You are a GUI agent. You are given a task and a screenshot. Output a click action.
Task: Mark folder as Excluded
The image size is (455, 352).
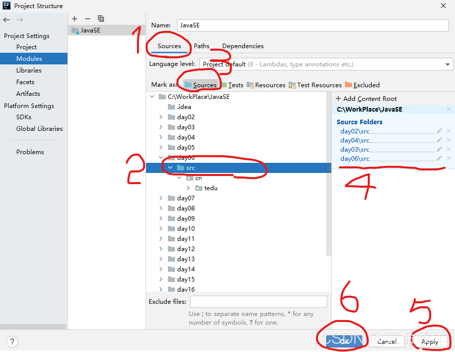[362, 85]
